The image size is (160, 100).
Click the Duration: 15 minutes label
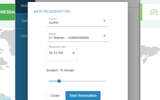tap(60, 70)
